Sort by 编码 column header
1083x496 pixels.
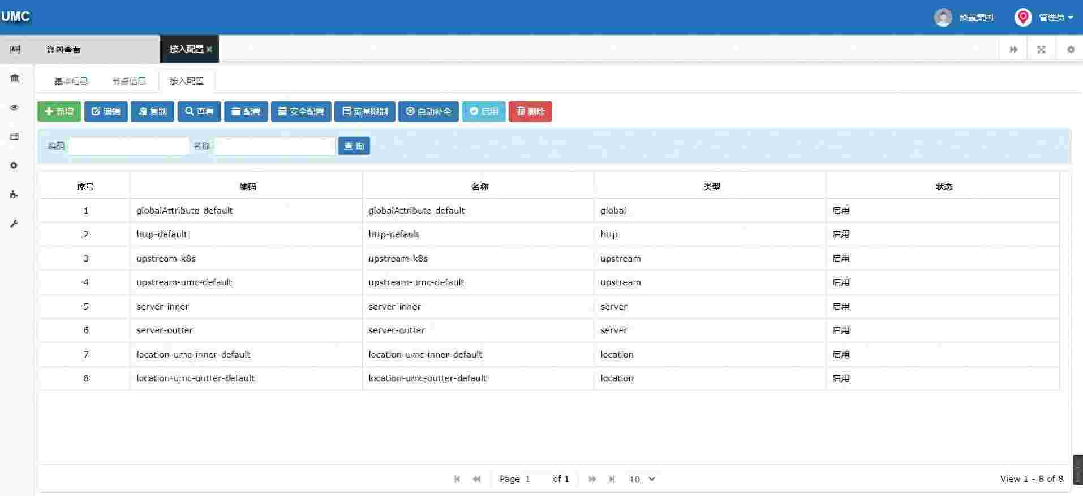(x=247, y=186)
